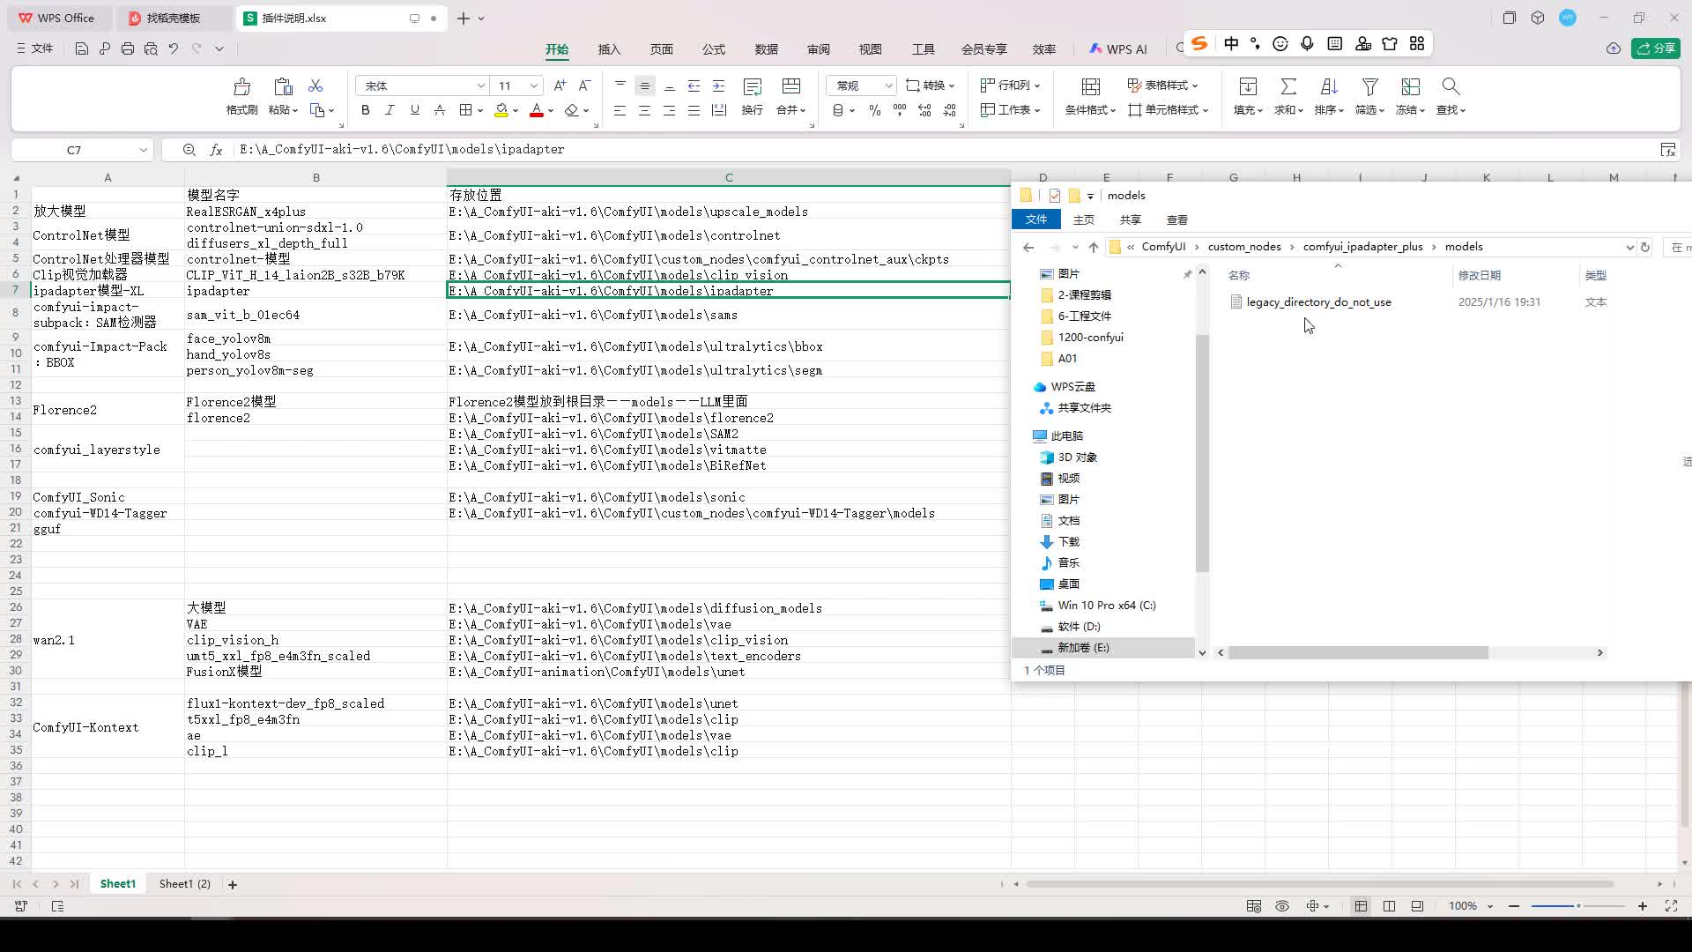The height and width of the screenshot is (952, 1692).
Task: Switch to the Sheet1 (2) sheet tab
Action: [184, 884]
